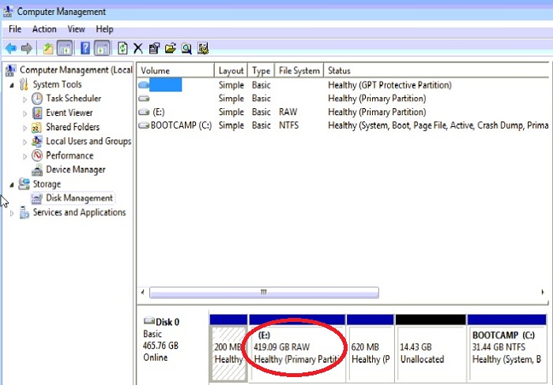Click the Task Scheduler clock icon
553x385 pixels.
click(37, 99)
